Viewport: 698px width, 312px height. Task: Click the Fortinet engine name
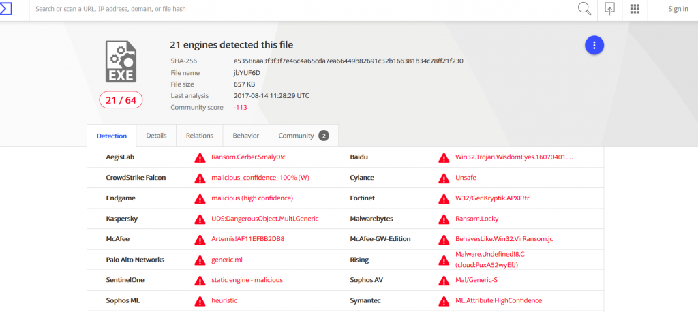click(x=363, y=198)
